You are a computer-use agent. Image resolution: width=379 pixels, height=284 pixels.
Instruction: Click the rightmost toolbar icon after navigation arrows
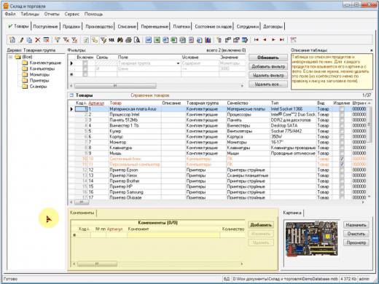293,40
